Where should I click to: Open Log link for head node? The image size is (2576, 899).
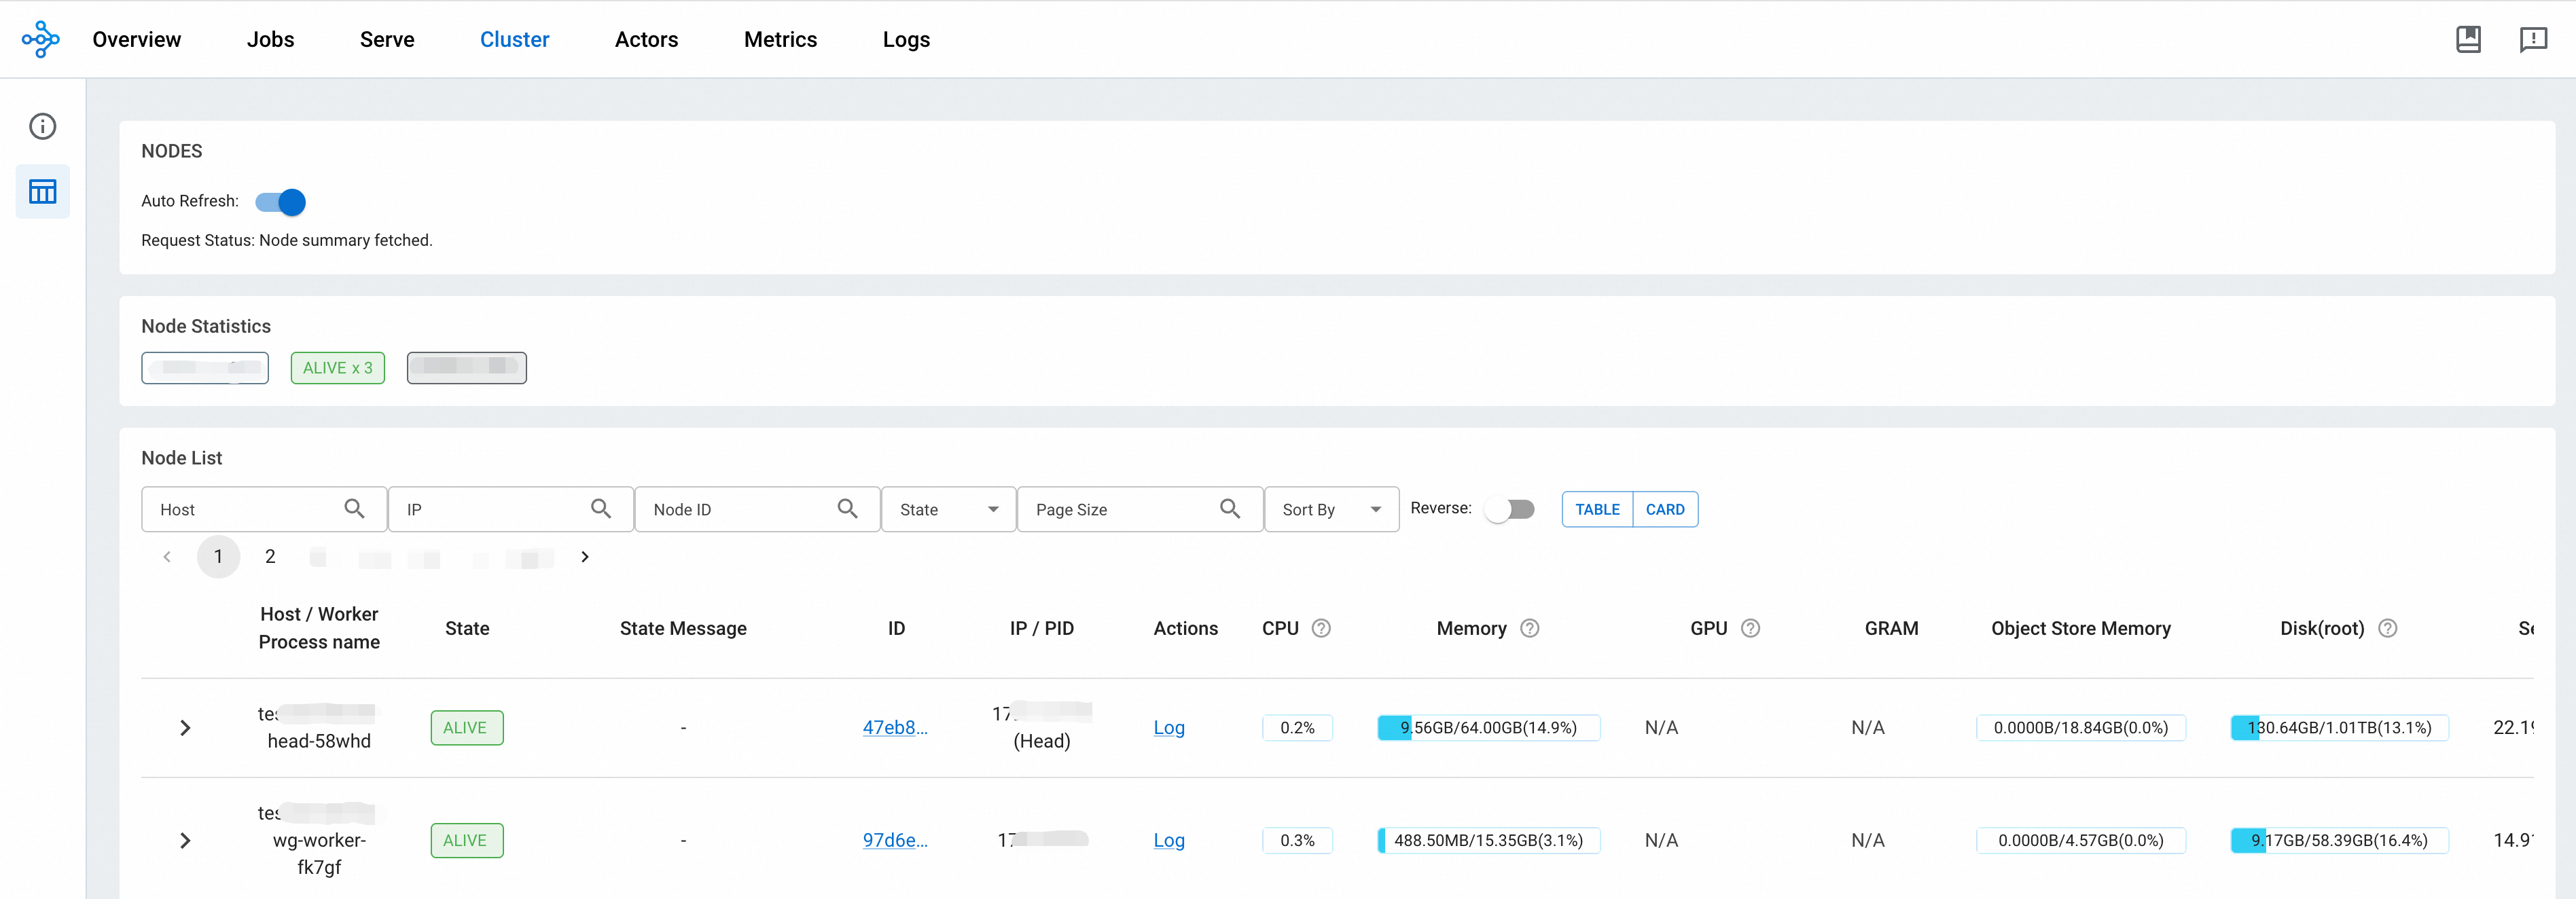pos(1168,728)
